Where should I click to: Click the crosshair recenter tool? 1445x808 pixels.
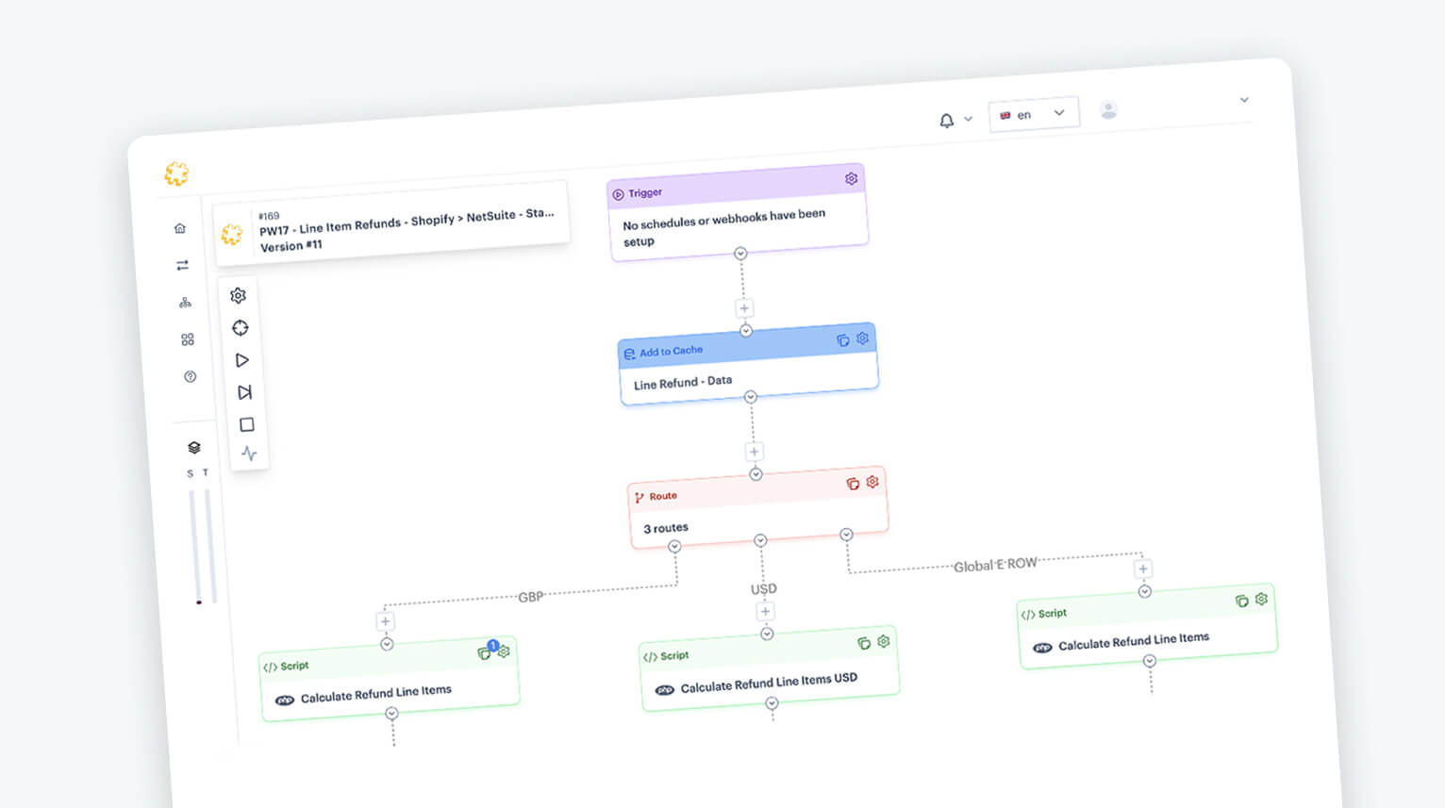pyautogui.click(x=241, y=328)
